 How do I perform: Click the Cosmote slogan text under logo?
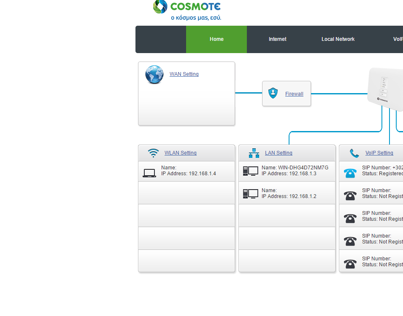pyautogui.click(x=196, y=18)
